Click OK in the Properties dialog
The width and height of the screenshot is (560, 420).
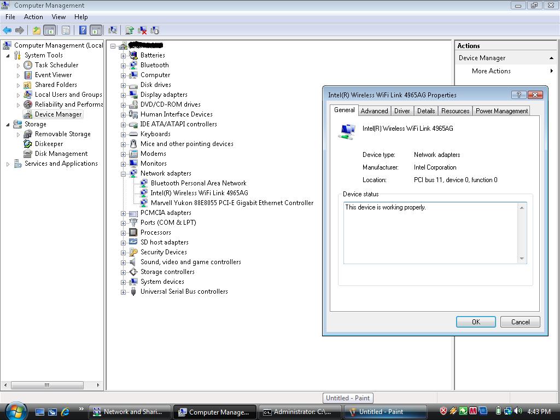(476, 322)
